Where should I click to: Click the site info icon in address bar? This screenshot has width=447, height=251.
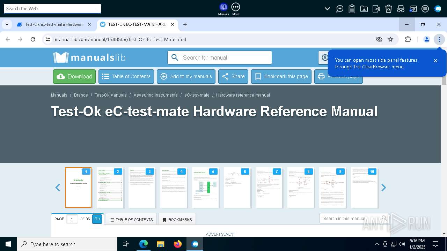[x=48, y=39]
